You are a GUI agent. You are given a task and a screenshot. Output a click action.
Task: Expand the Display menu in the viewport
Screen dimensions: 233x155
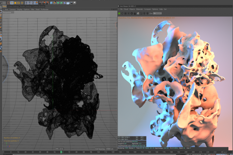pos(20,9)
